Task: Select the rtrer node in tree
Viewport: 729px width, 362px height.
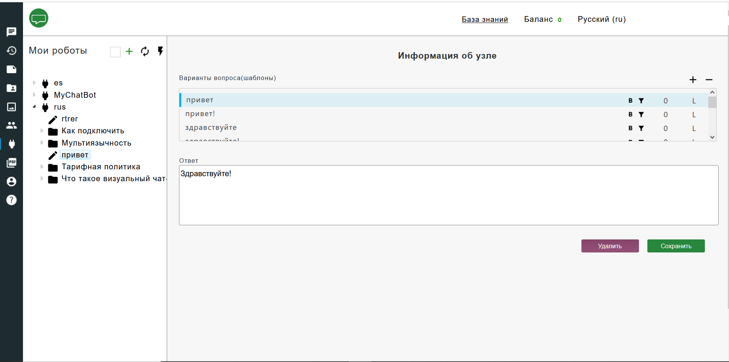Action: coord(69,119)
